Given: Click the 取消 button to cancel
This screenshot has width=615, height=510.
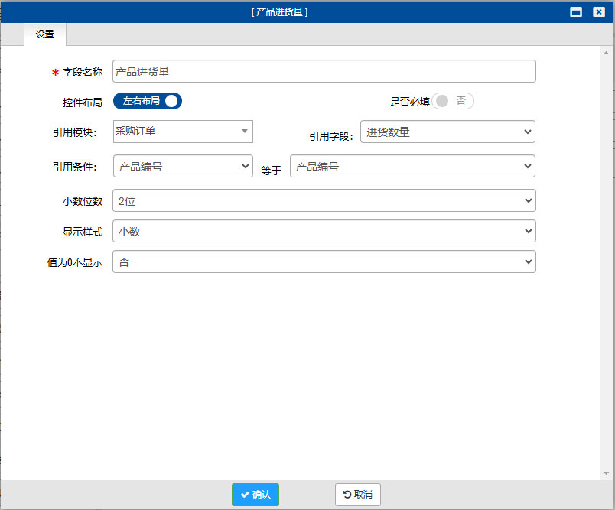Looking at the screenshot, I should tap(356, 495).
